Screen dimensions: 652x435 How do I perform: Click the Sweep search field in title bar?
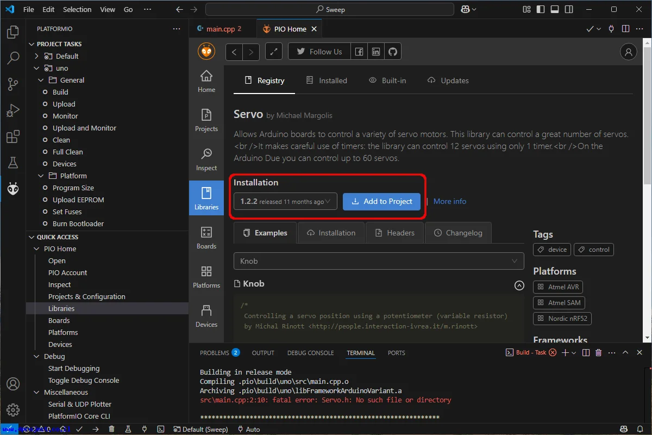[330, 9]
